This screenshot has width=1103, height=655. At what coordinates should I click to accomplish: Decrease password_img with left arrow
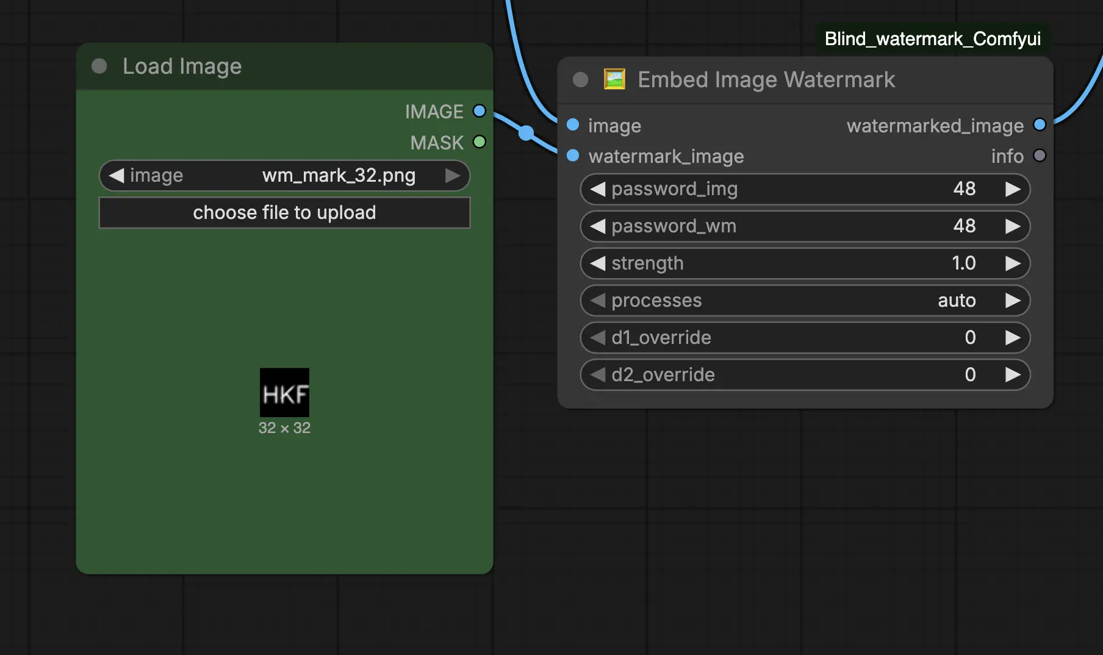click(x=598, y=189)
